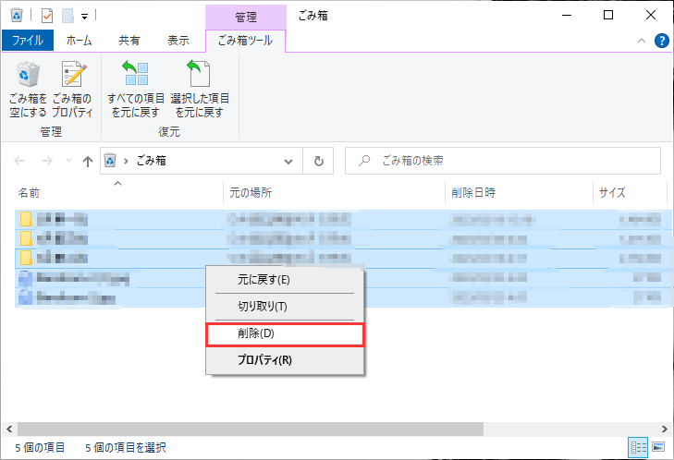Refresh the ごみ箱 folder view
This screenshot has height=460, width=674.
point(318,160)
